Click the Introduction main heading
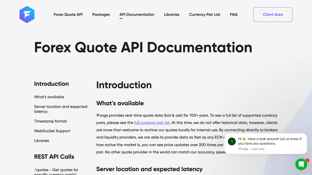The image size is (312, 175). pyautogui.click(x=124, y=85)
